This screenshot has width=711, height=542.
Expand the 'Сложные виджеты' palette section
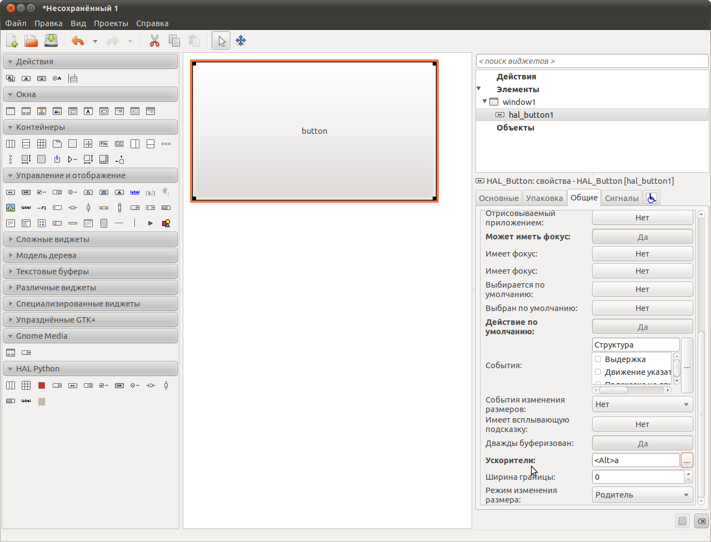click(x=91, y=239)
